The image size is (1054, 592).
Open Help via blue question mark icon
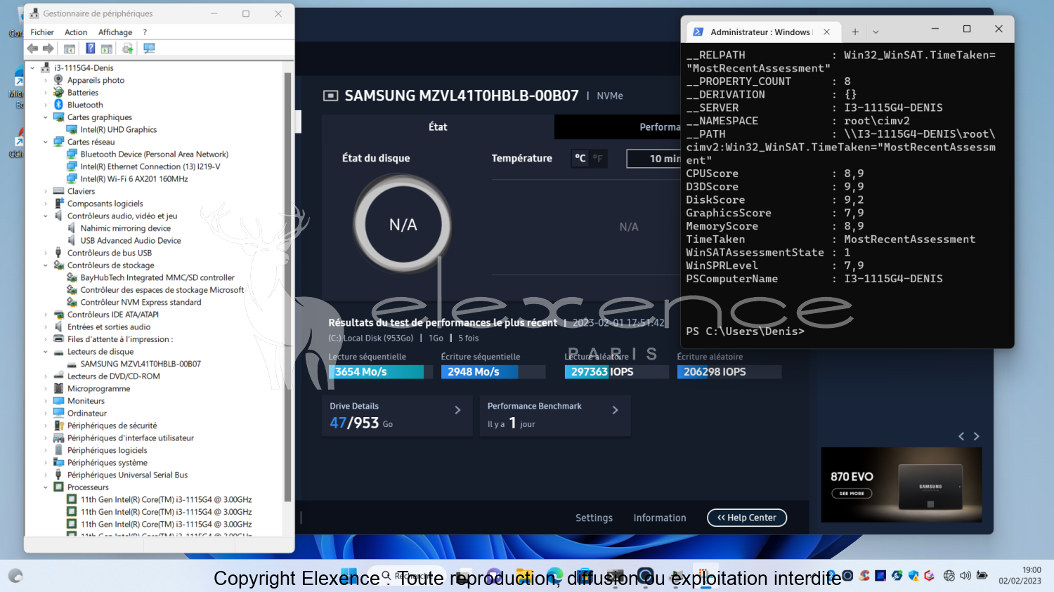click(90, 48)
